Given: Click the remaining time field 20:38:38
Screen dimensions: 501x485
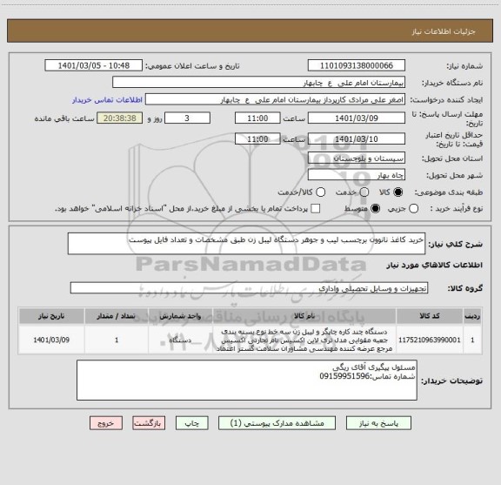Looking at the screenshot, I should pyautogui.click(x=120, y=118).
